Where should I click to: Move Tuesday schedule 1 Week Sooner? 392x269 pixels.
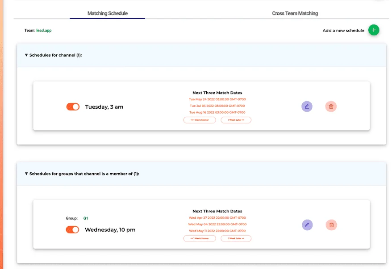200,120
